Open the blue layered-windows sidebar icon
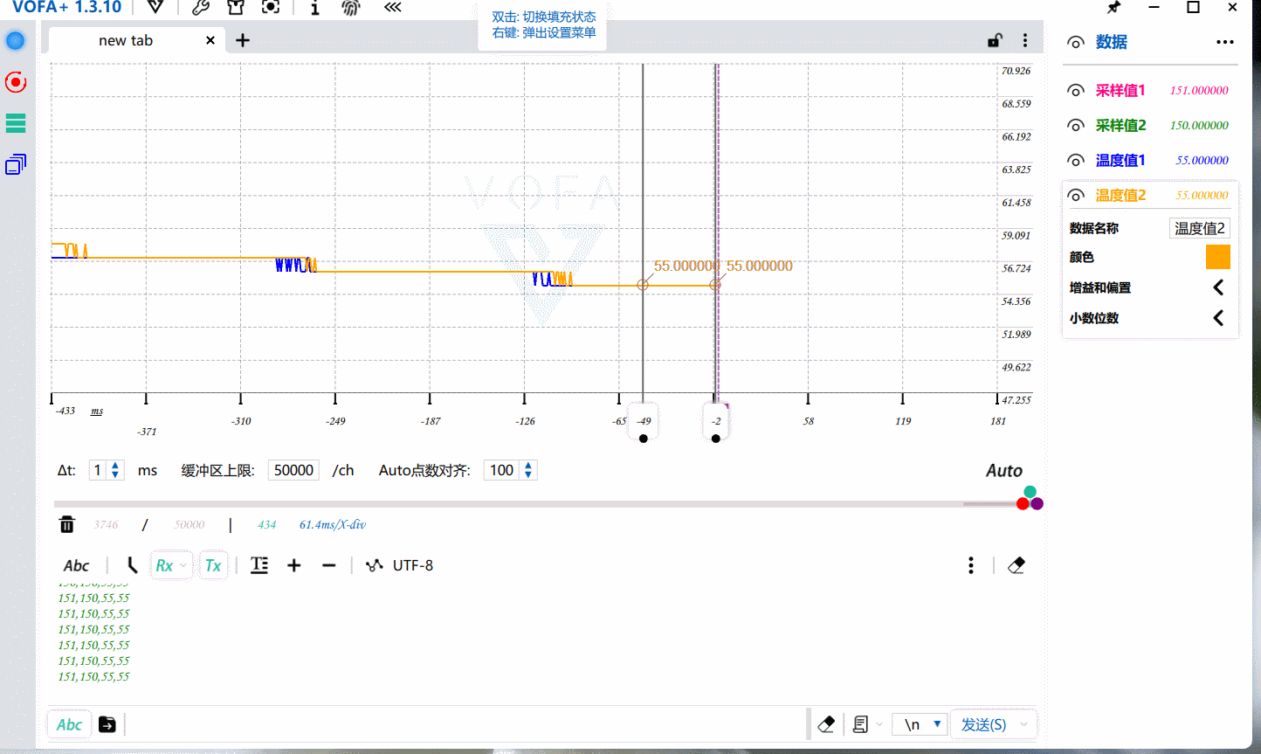Screen dimensions: 1261x754 pos(16,164)
